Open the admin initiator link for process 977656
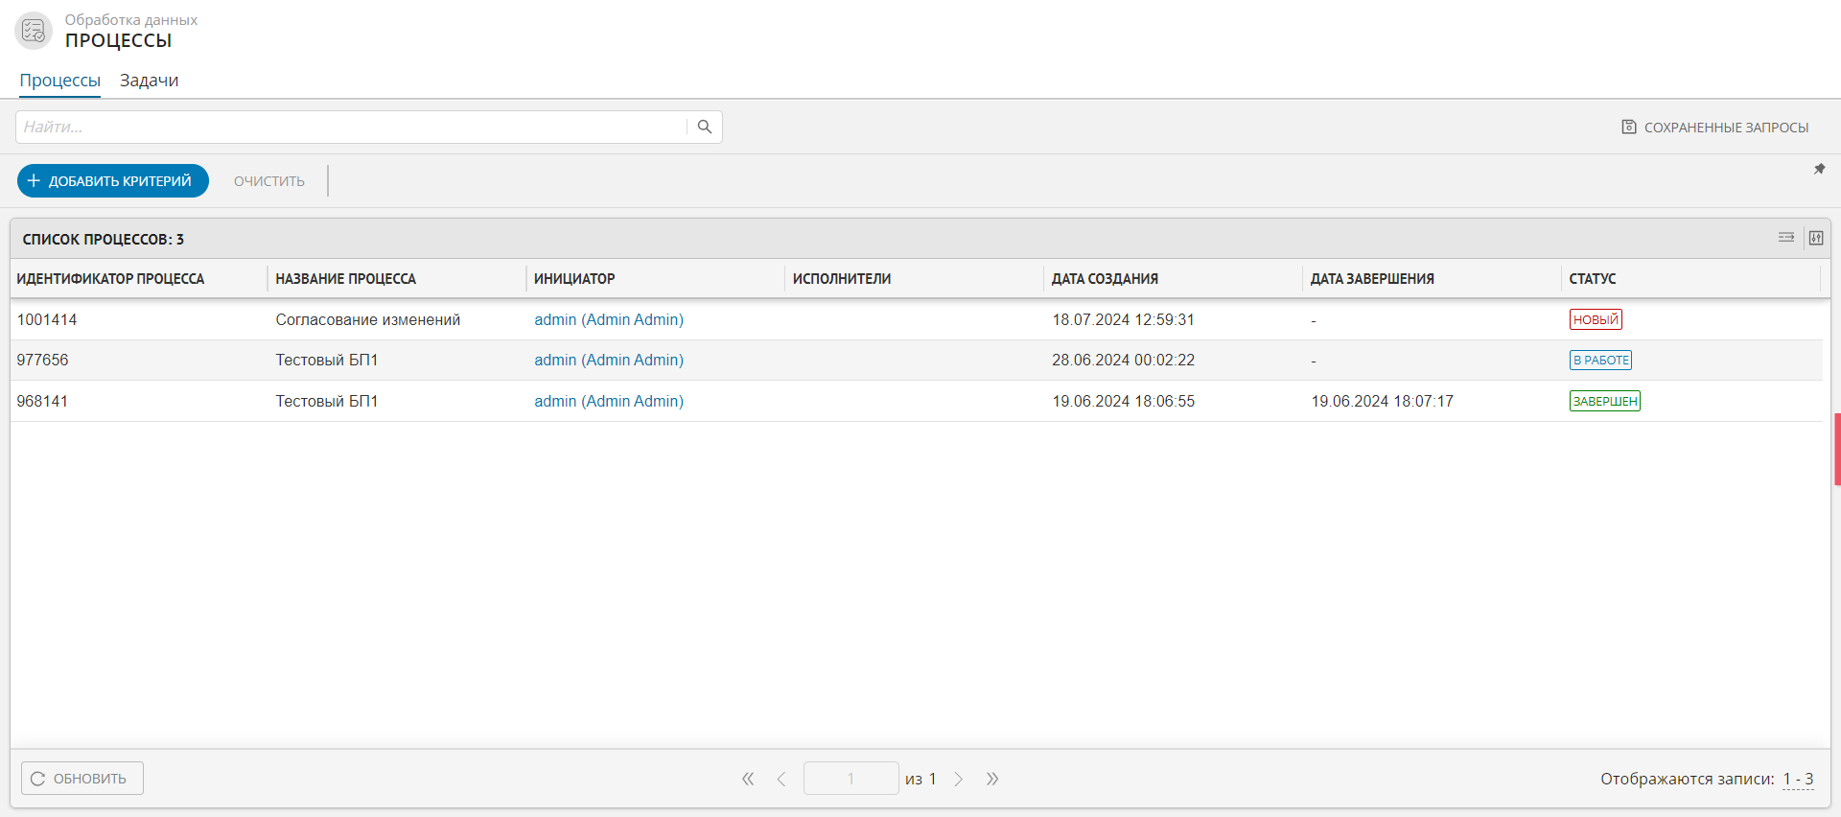1841x817 pixels. coord(609,360)
